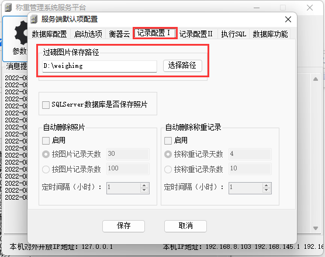The image size is (325, 257).
Task: Close the 服务端默认项配置 dialog
Action: [x=288, y=19]
